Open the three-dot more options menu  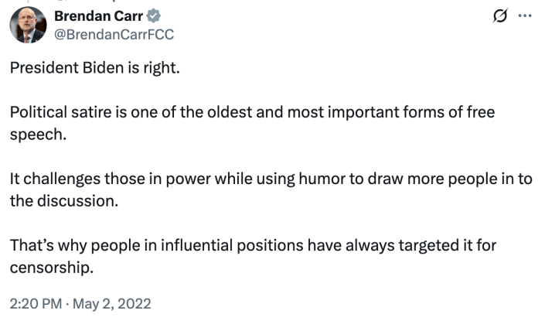[x=526, y=17]
